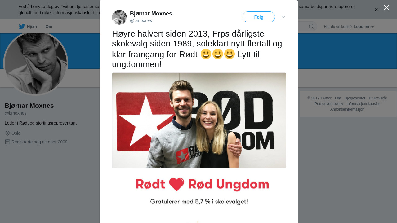Open the Personvernpolicy link

click(x=329, y=104)
